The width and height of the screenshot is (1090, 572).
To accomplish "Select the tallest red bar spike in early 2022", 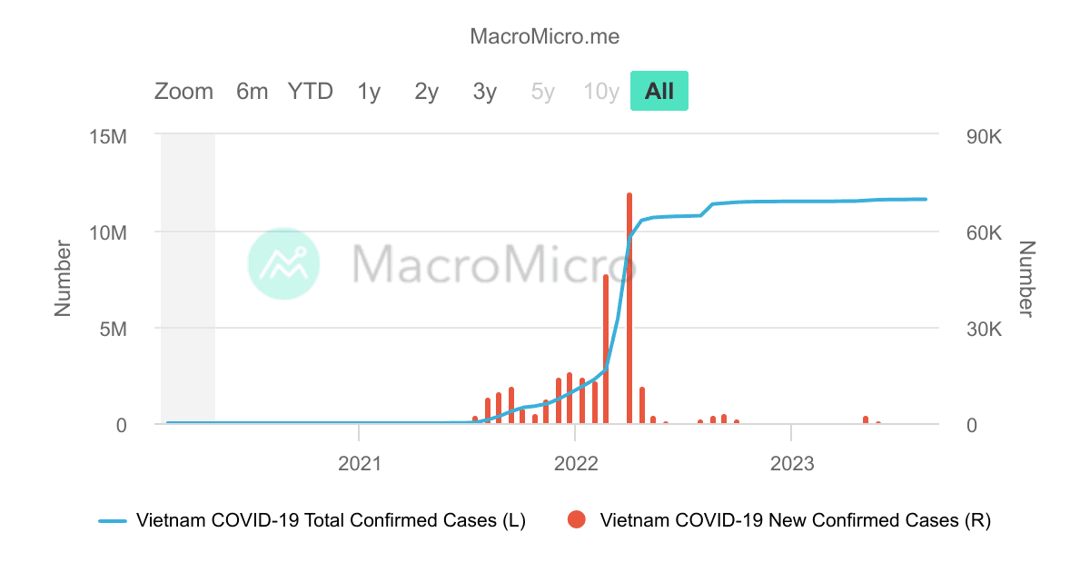I will 628,309.
